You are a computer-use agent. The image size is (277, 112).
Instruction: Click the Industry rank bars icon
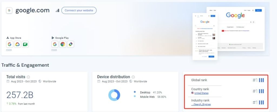click(261, 103)
